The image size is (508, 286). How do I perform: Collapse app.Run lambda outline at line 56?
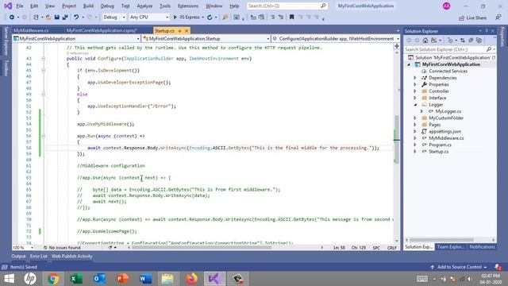[x=43, y=136]
